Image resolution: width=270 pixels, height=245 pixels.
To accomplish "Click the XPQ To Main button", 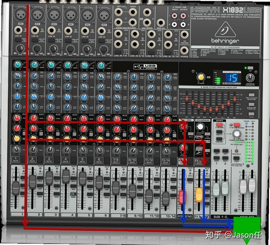I will click(x=207, y=134).
